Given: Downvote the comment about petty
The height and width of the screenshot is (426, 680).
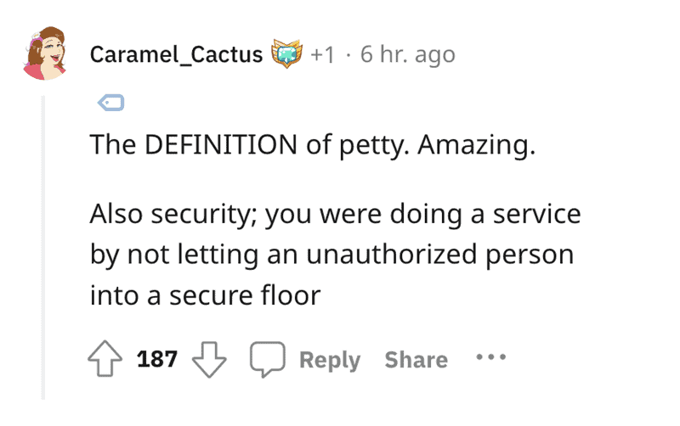Looking at the screenshot, I should pyautogui.click(x=209, y=360).
